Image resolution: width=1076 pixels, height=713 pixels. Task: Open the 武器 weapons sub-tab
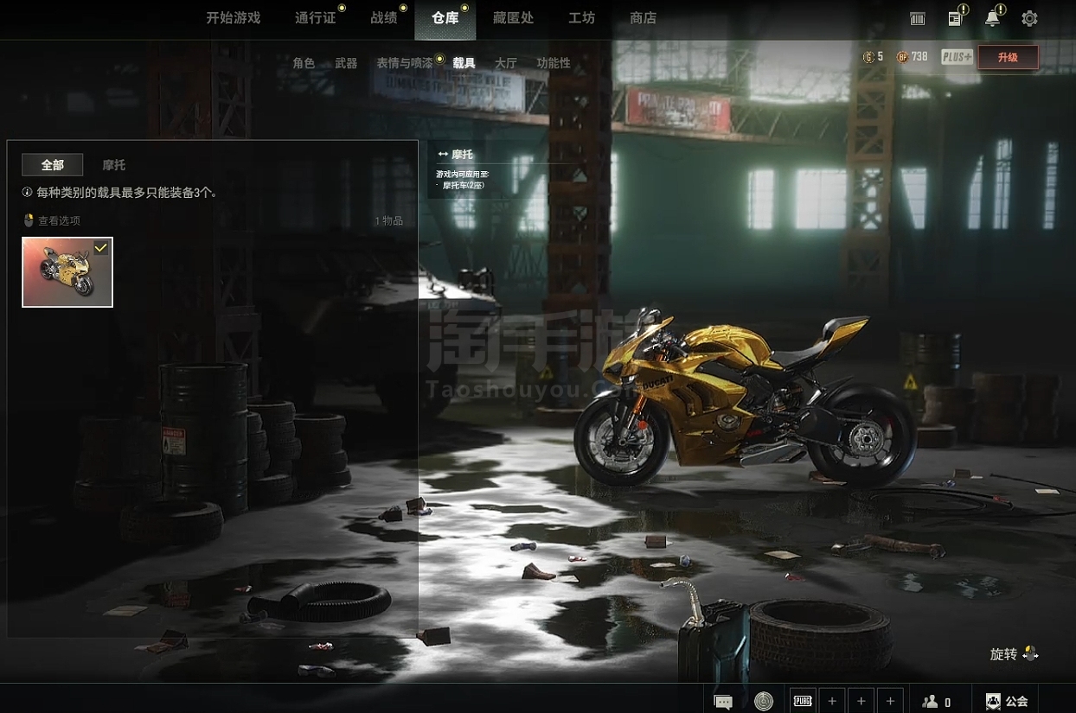[346, 63]
